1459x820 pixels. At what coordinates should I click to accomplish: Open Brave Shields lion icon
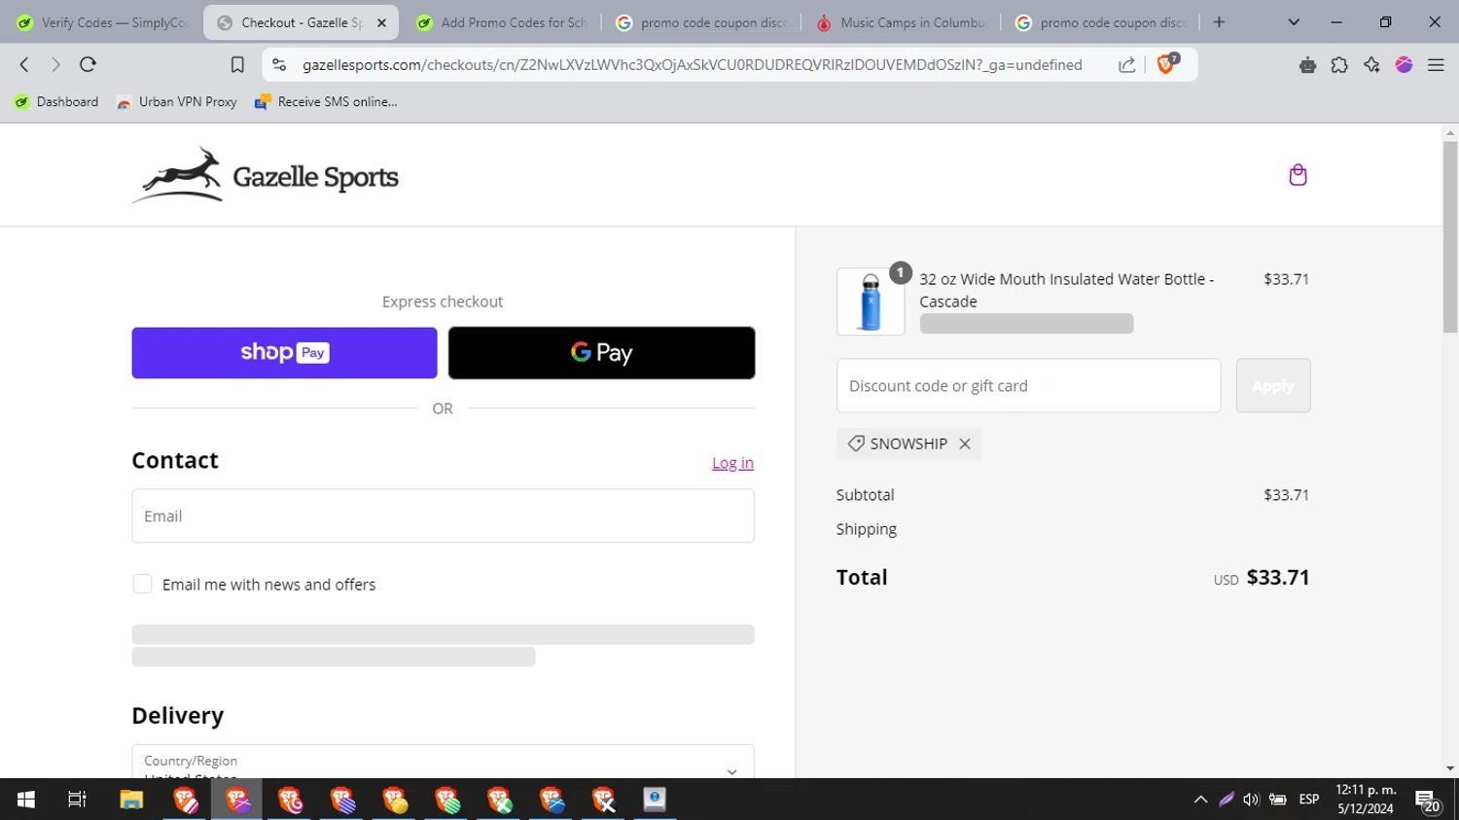click(x=1167, y=64)
